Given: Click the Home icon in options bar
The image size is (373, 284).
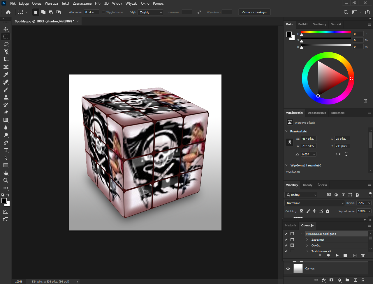Looking at the screenshot, I should (8, 12).
